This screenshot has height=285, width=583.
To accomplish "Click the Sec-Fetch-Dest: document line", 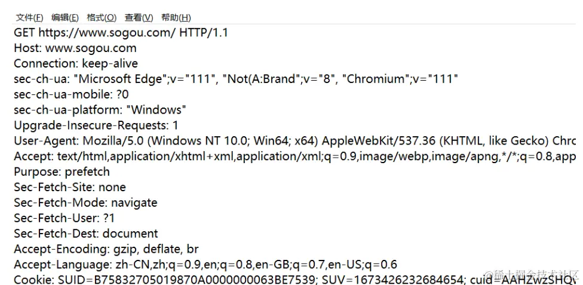I will 86,234.
